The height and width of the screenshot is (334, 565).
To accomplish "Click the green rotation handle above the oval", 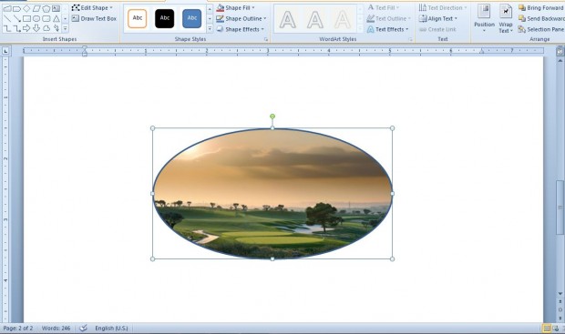I will (x=272, y=116).
